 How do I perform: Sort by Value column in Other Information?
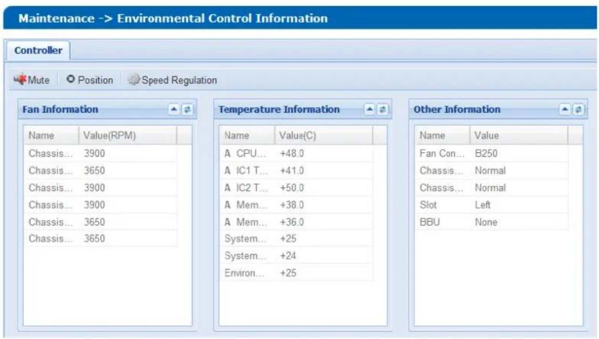[x=518, y=135]
